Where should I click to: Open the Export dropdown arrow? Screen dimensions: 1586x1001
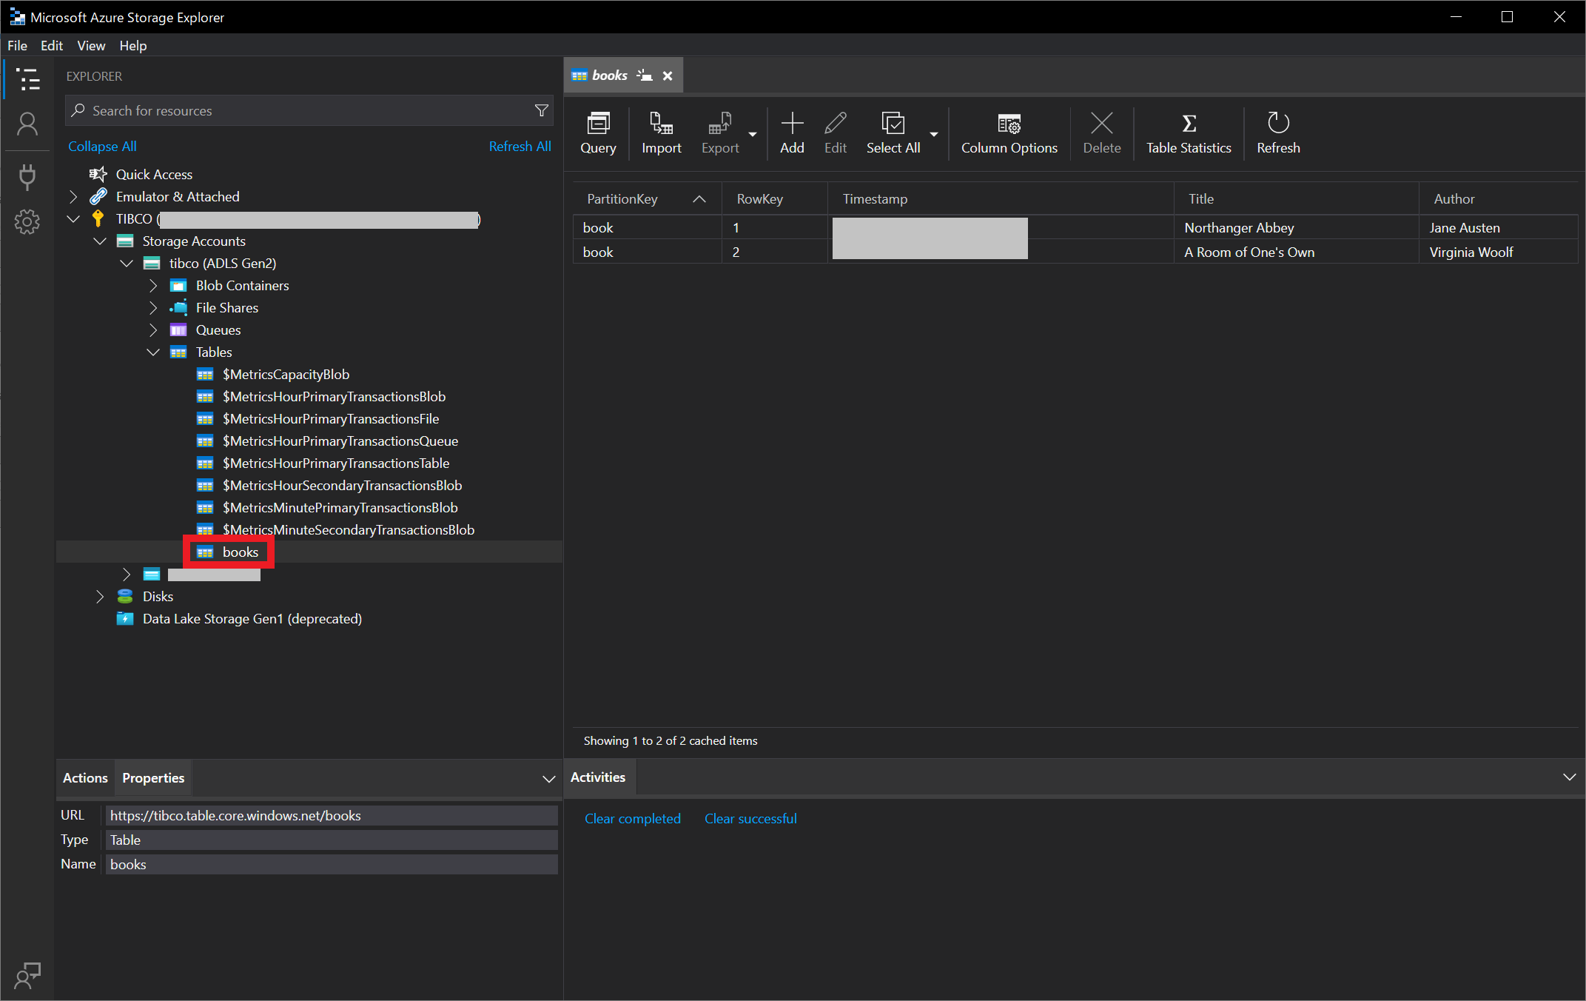753,134
